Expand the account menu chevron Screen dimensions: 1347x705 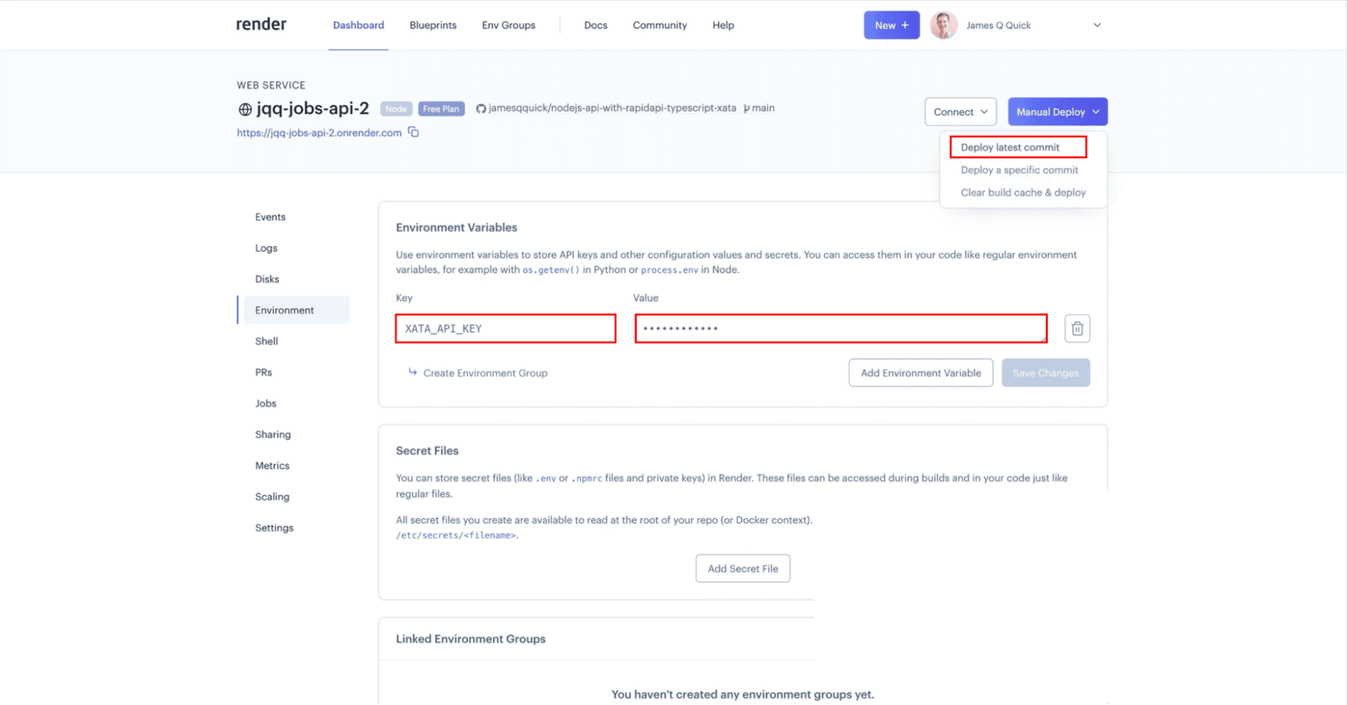pyautogui.click(x=1096, y=26)
